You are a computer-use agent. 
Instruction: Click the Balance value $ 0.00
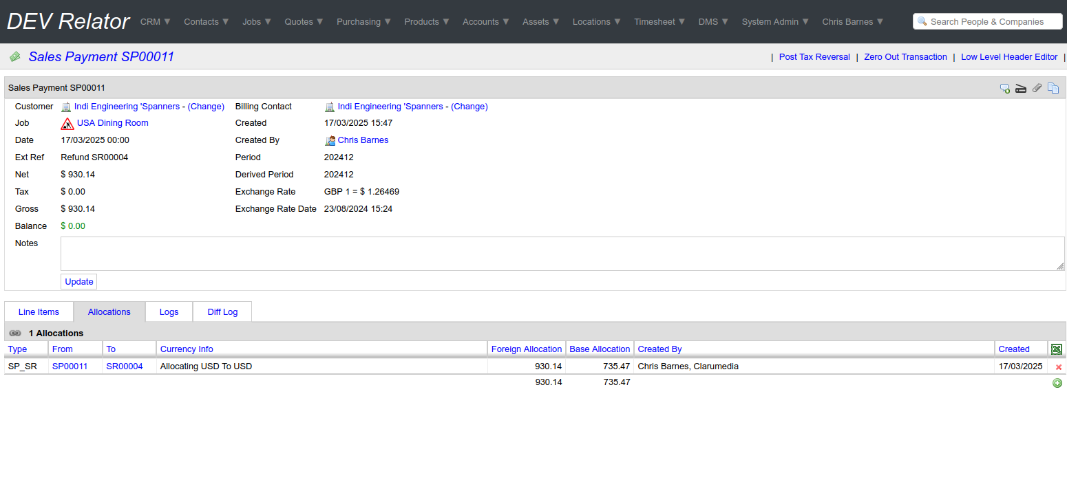tap(73, 226)
